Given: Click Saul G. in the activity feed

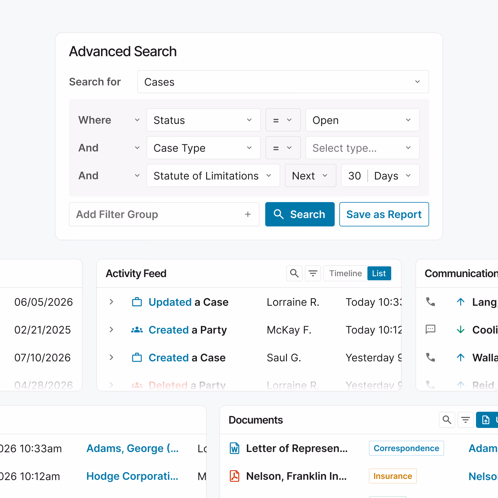Looking at the screenshot, I should [x=284, y=358].
